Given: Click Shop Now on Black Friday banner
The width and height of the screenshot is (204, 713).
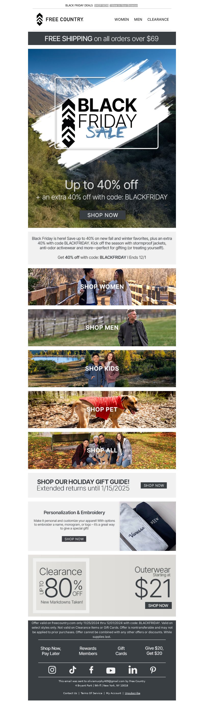Looking at the screenshot, I should tap(103, 215).
